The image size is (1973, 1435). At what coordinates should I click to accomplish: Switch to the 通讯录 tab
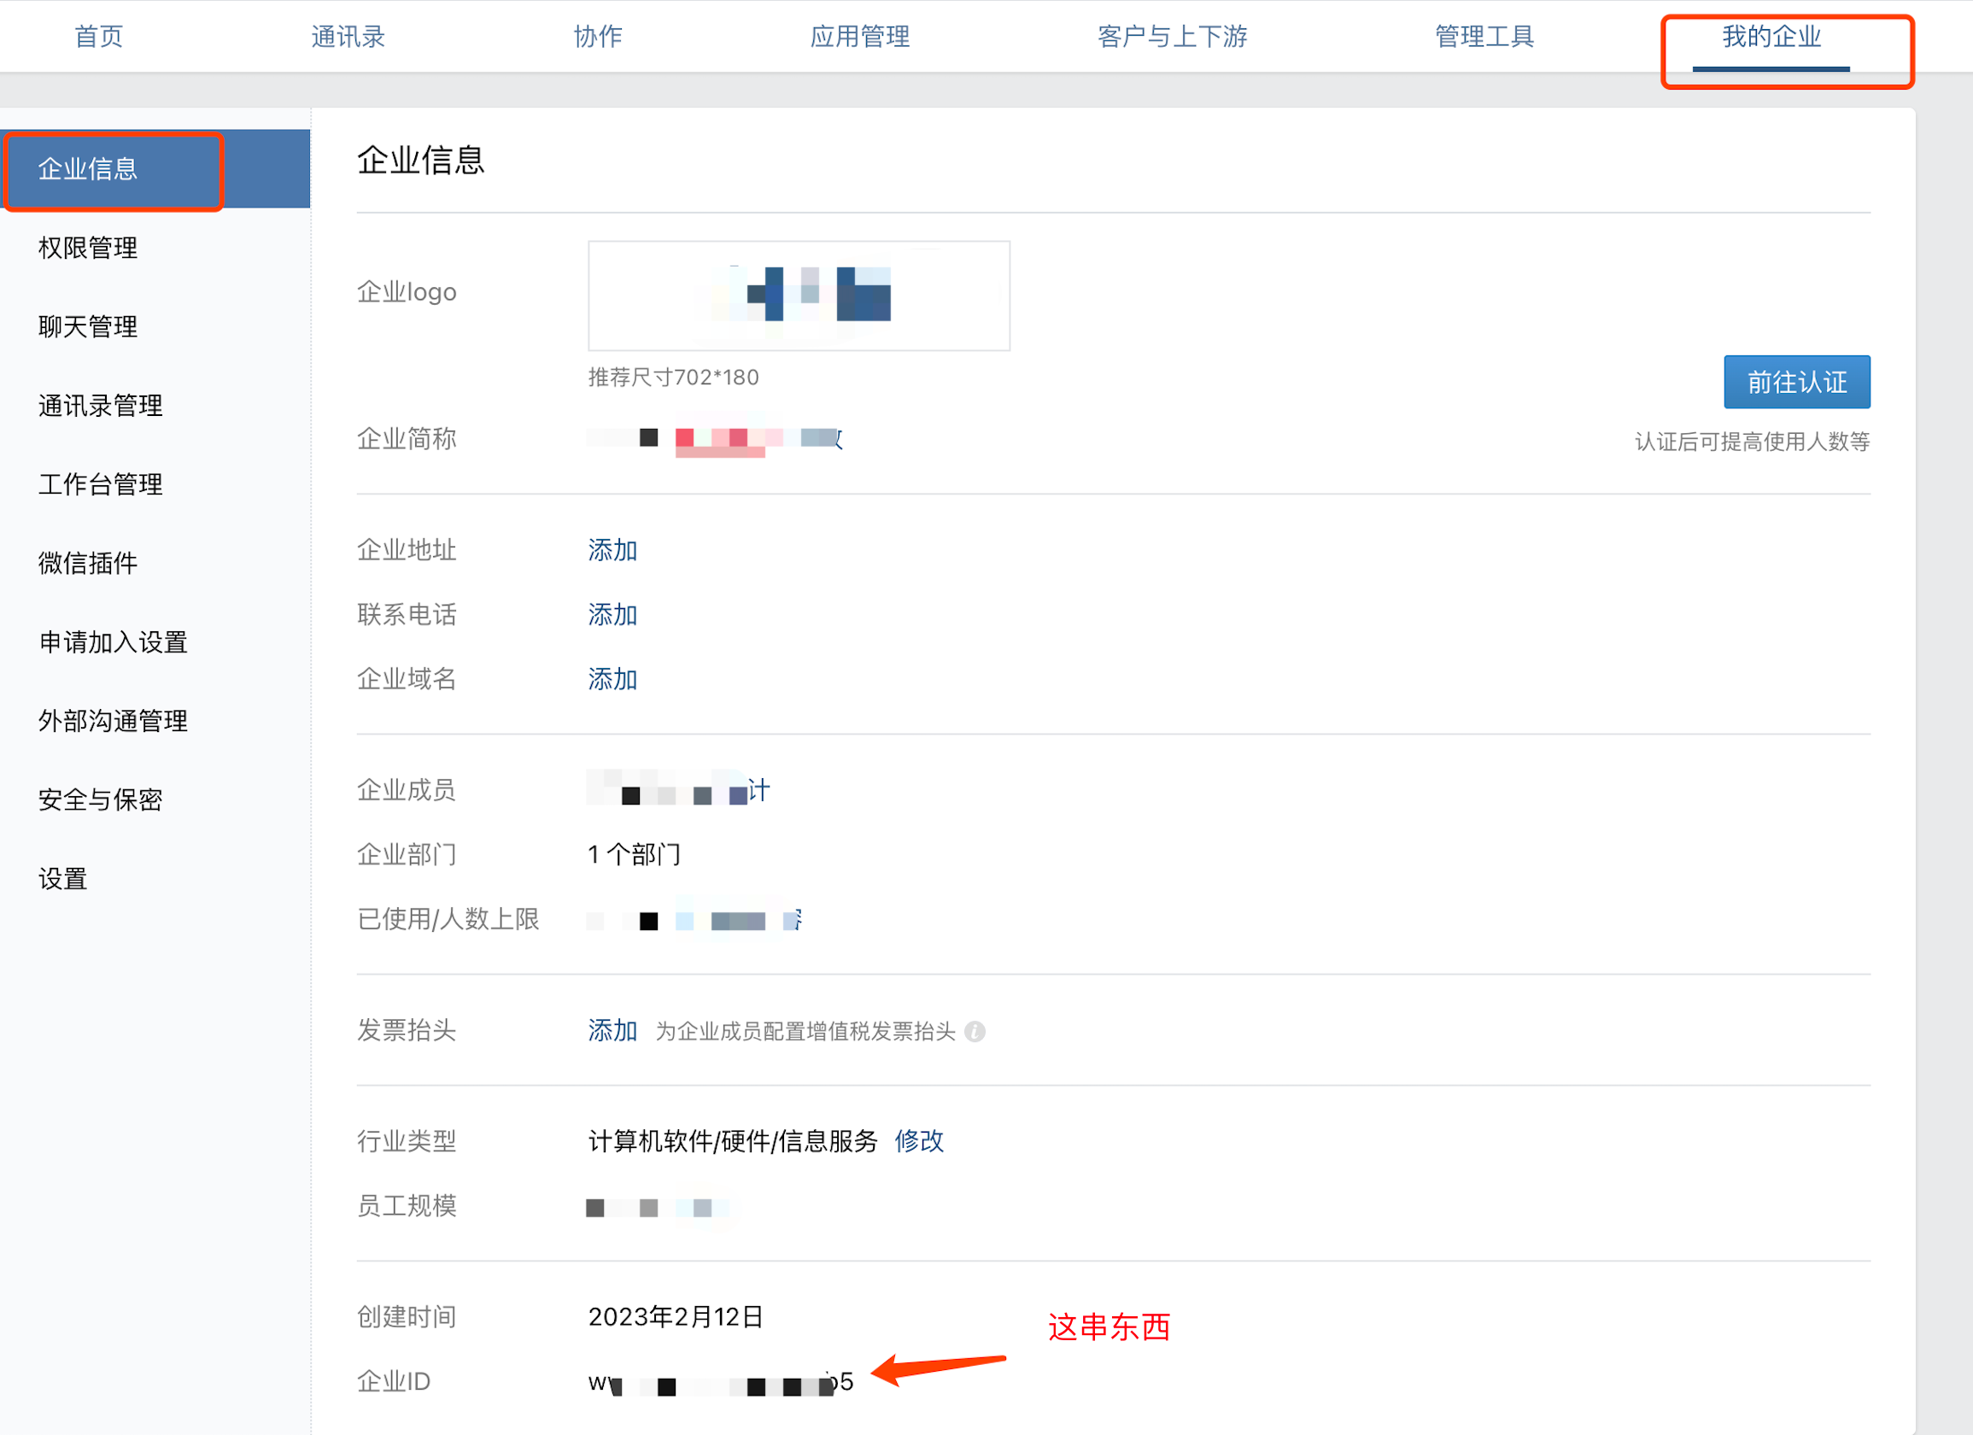coord(348,37)
